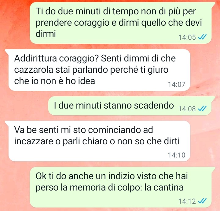The width and height of the screenshot is (220, 211).
Task: Click the word 'prendere' in the first message
Action: pos(53,23)
